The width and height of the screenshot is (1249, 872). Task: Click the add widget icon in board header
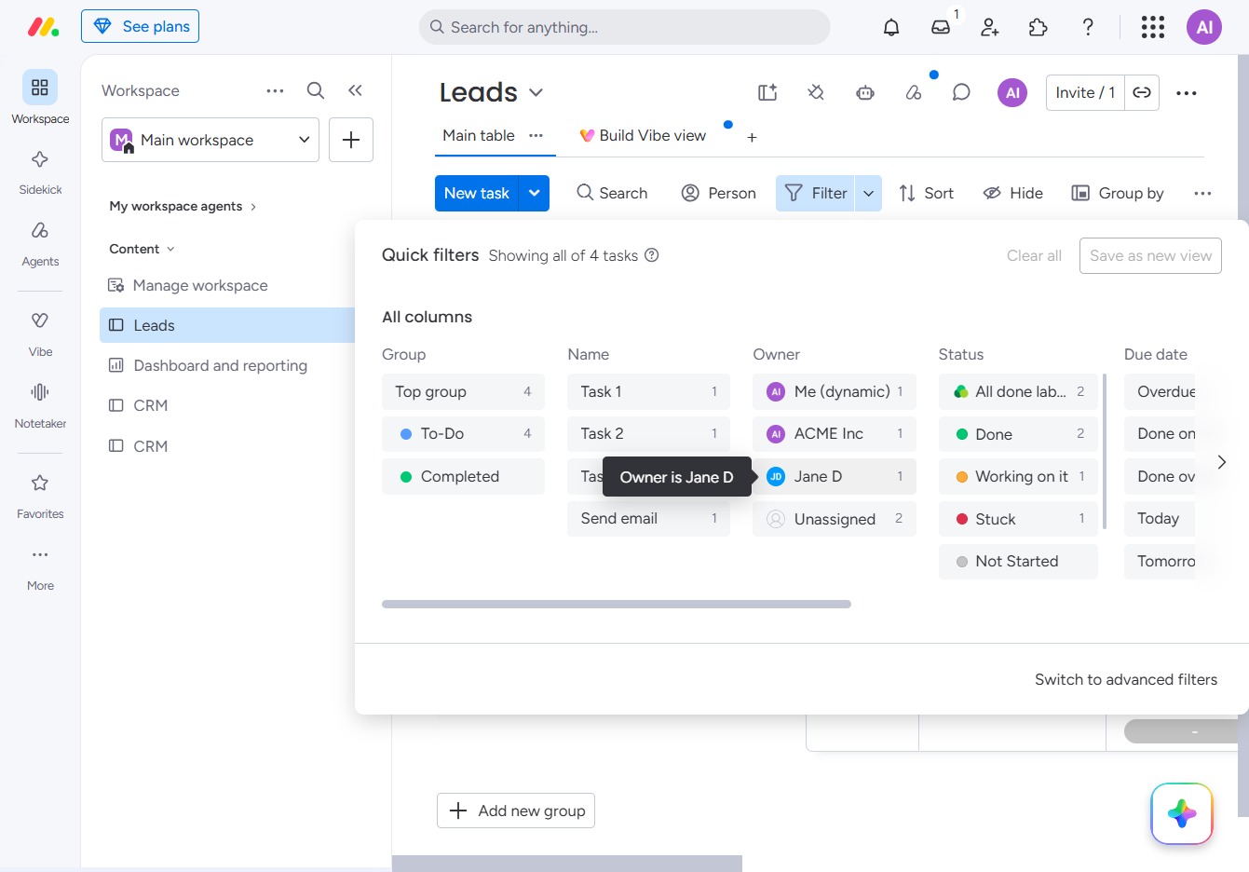767,92
